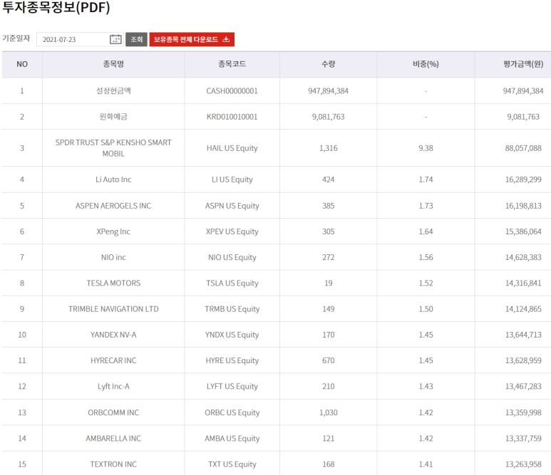The height and width of the screenshot is (475, 551).
Task: Click the AMBA US Equity code
Action: pyautogui.click(x=232, y=439)
